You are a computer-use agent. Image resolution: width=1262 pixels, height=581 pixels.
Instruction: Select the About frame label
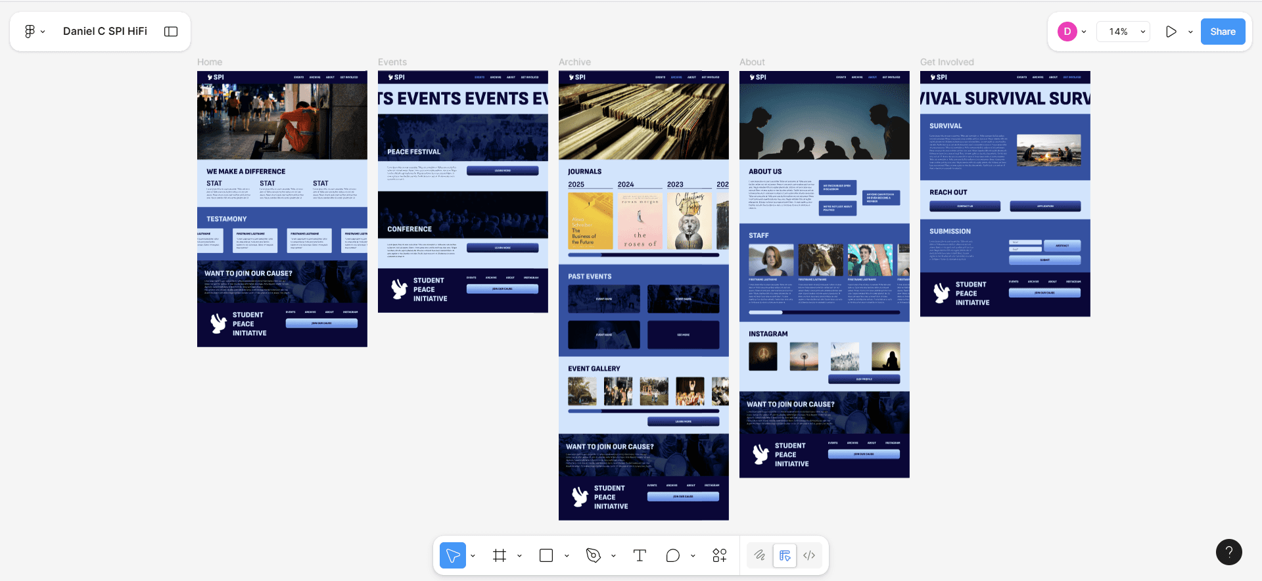[x=752, y=62]
